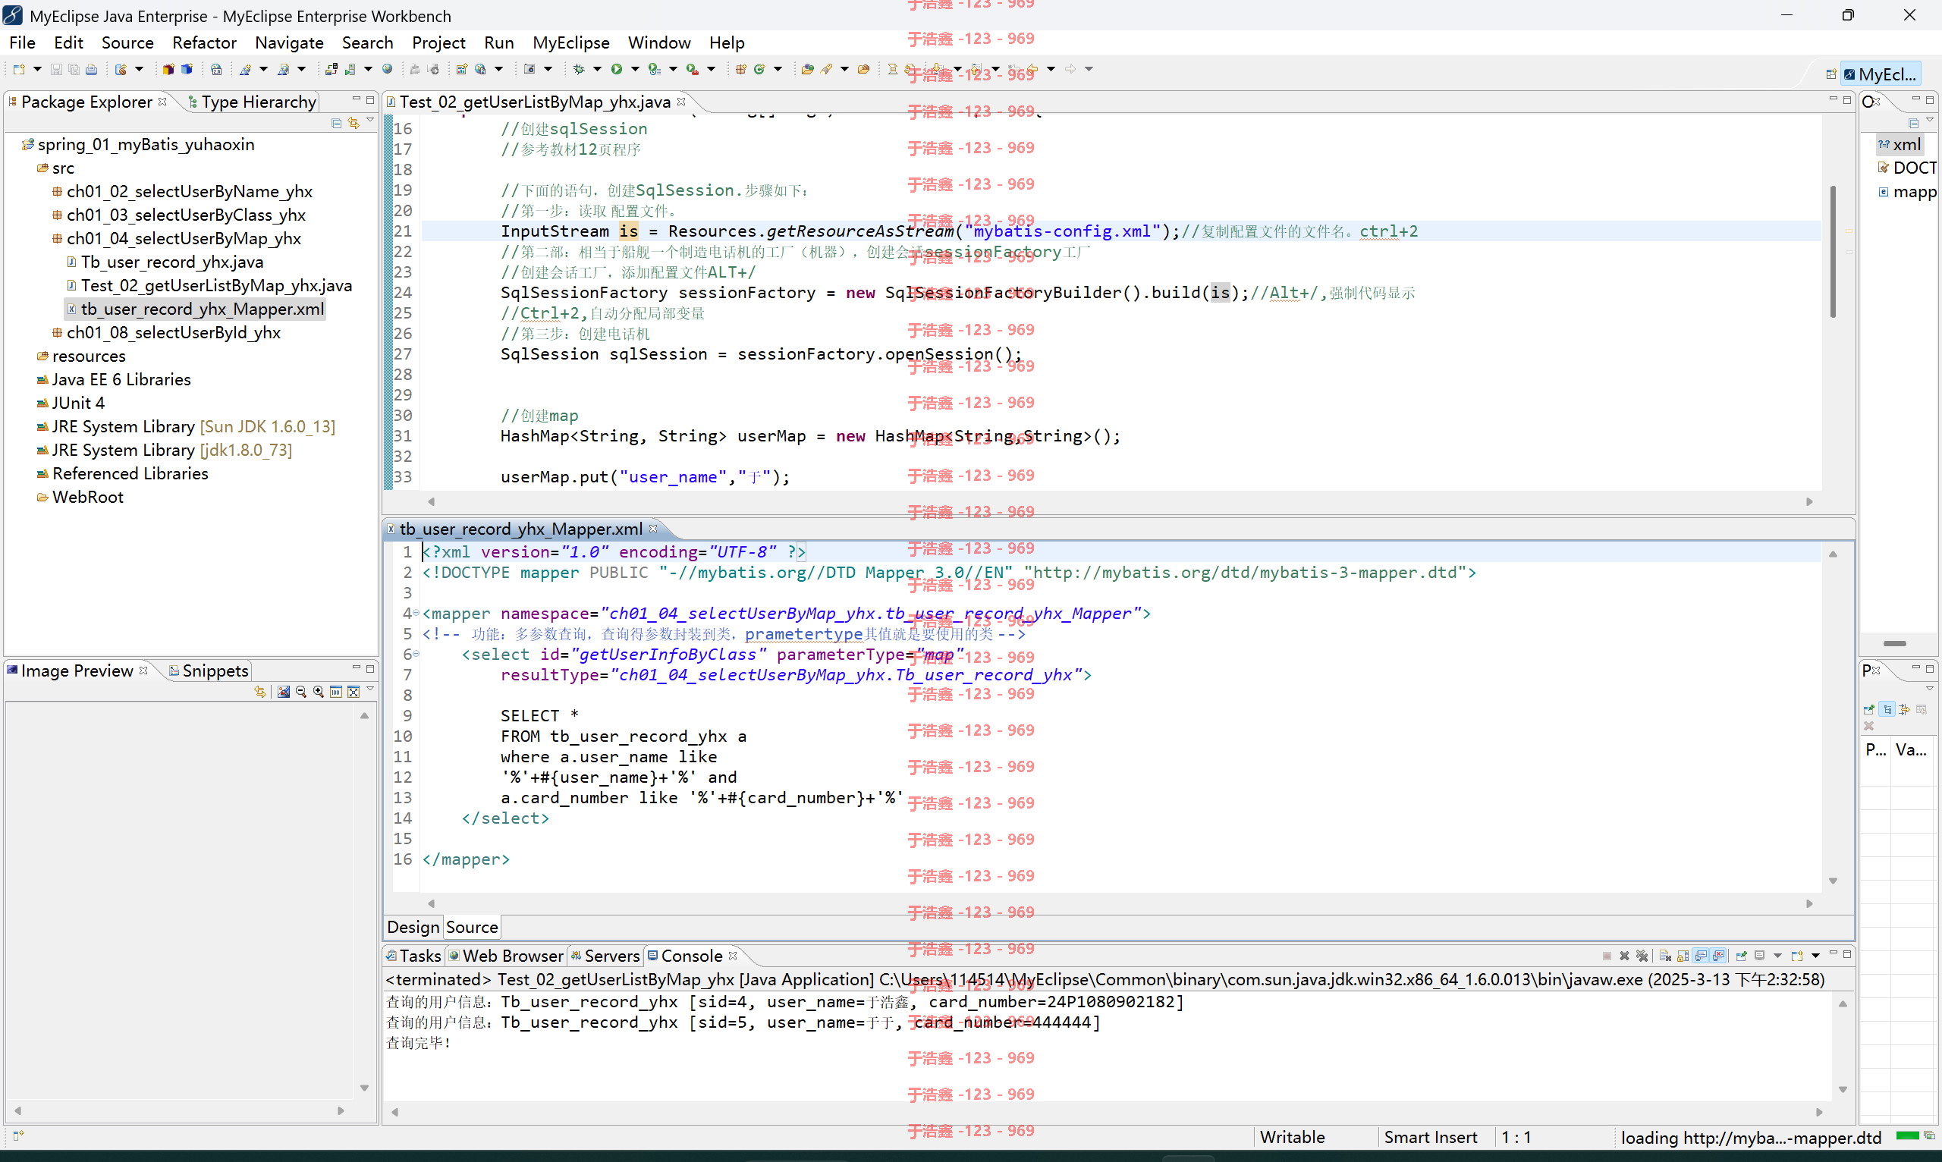Viewport: 1942px width, 1162px height.
Task: Click the MyEclipse perspective button
Action: 1880,74
